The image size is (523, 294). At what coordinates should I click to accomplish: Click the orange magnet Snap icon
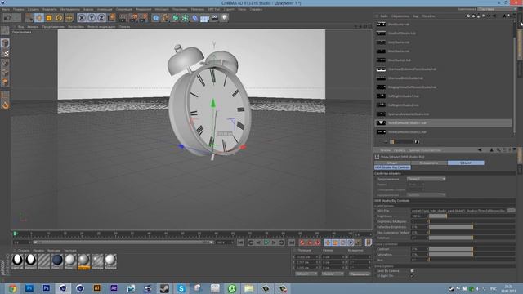[x=5, y=105]
